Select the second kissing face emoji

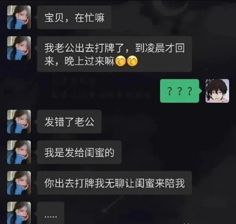pos(132,61)
